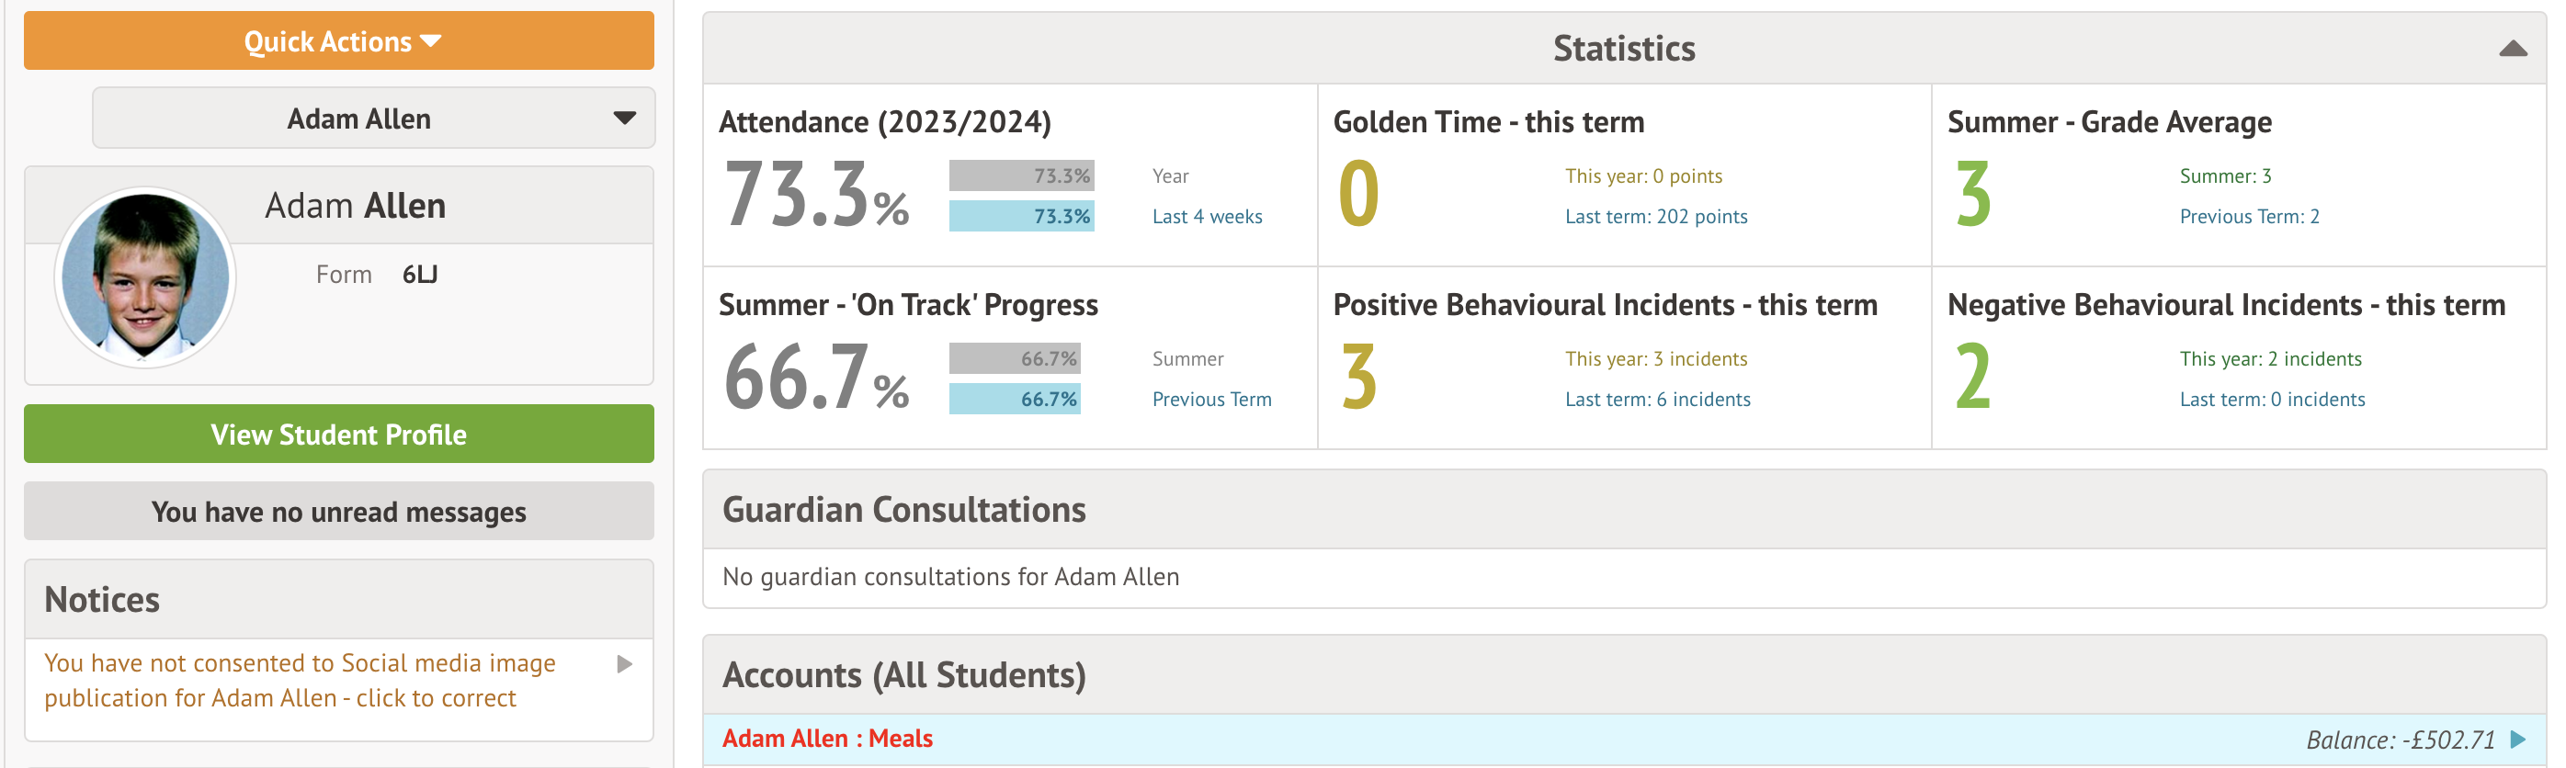Click the Golden Time last term points
Image resolution: width=2566 pixels, height=768 pixels.
[1655, 216]
